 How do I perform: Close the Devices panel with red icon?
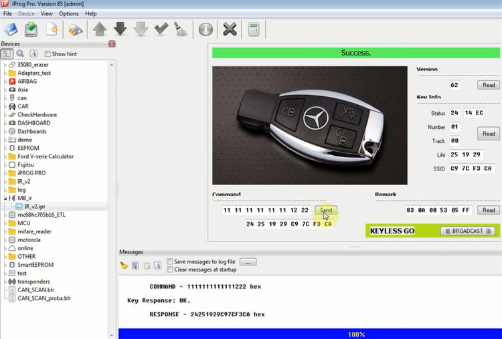(x=112, y=44)
